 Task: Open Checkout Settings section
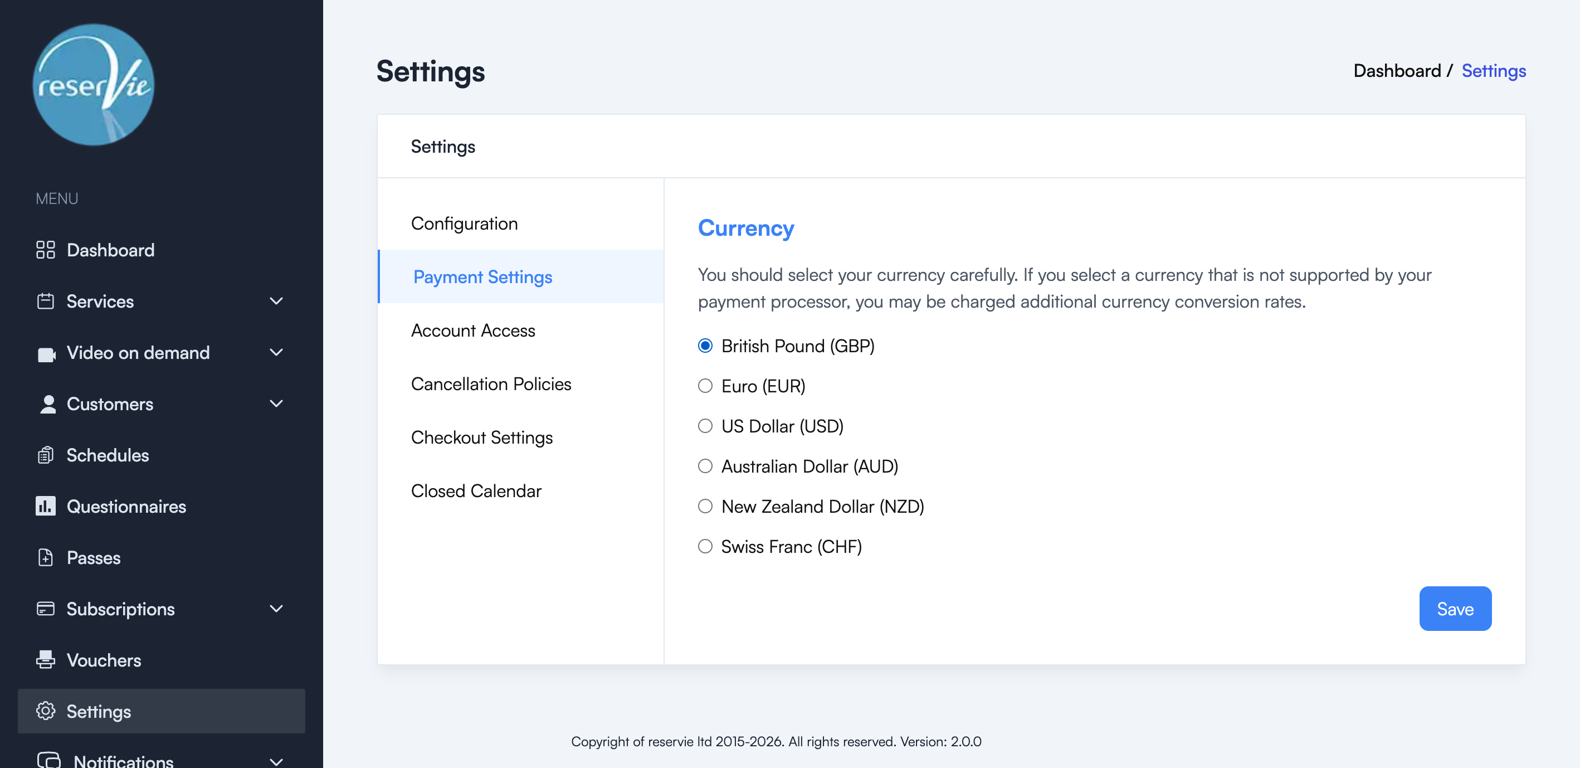(482, 437)
